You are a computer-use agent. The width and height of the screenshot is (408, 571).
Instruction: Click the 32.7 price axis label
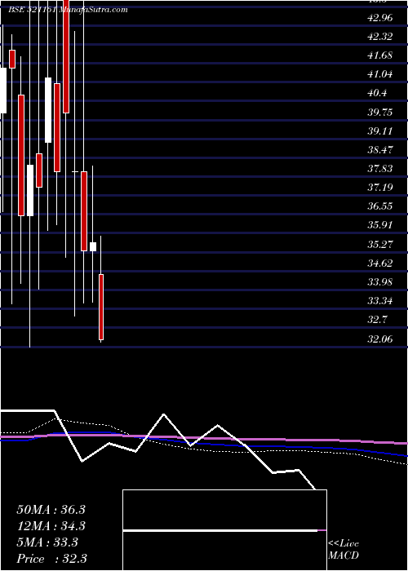377,320
